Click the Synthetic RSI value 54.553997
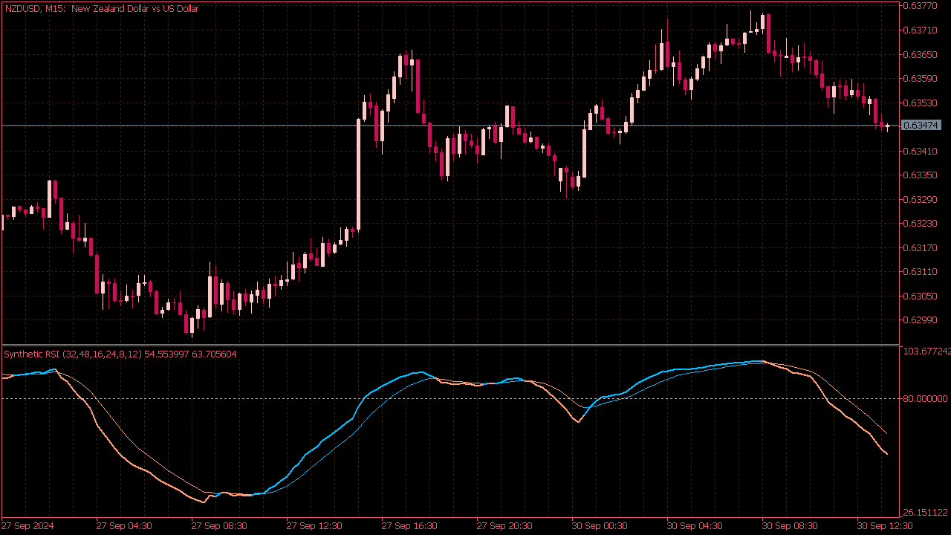This screenshot has width=951, height=535. coord(166,354)
